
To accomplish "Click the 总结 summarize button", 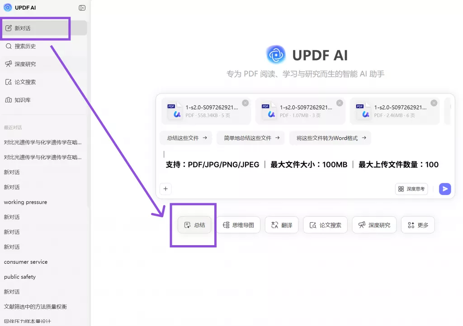I will [194, 225].
